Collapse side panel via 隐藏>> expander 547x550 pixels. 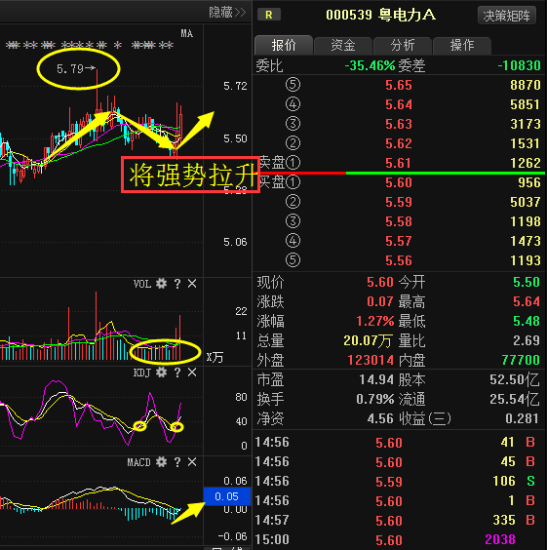pos(227,13)
